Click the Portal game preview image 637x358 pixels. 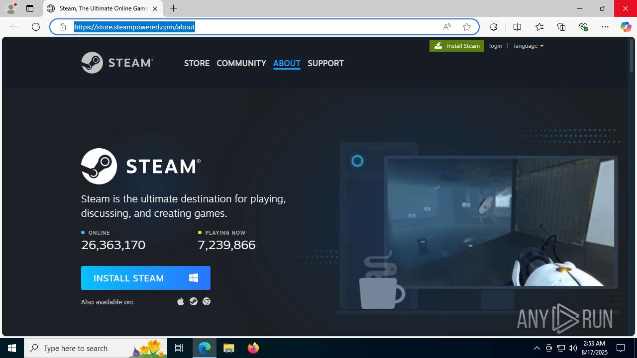(x=501, y=222)
